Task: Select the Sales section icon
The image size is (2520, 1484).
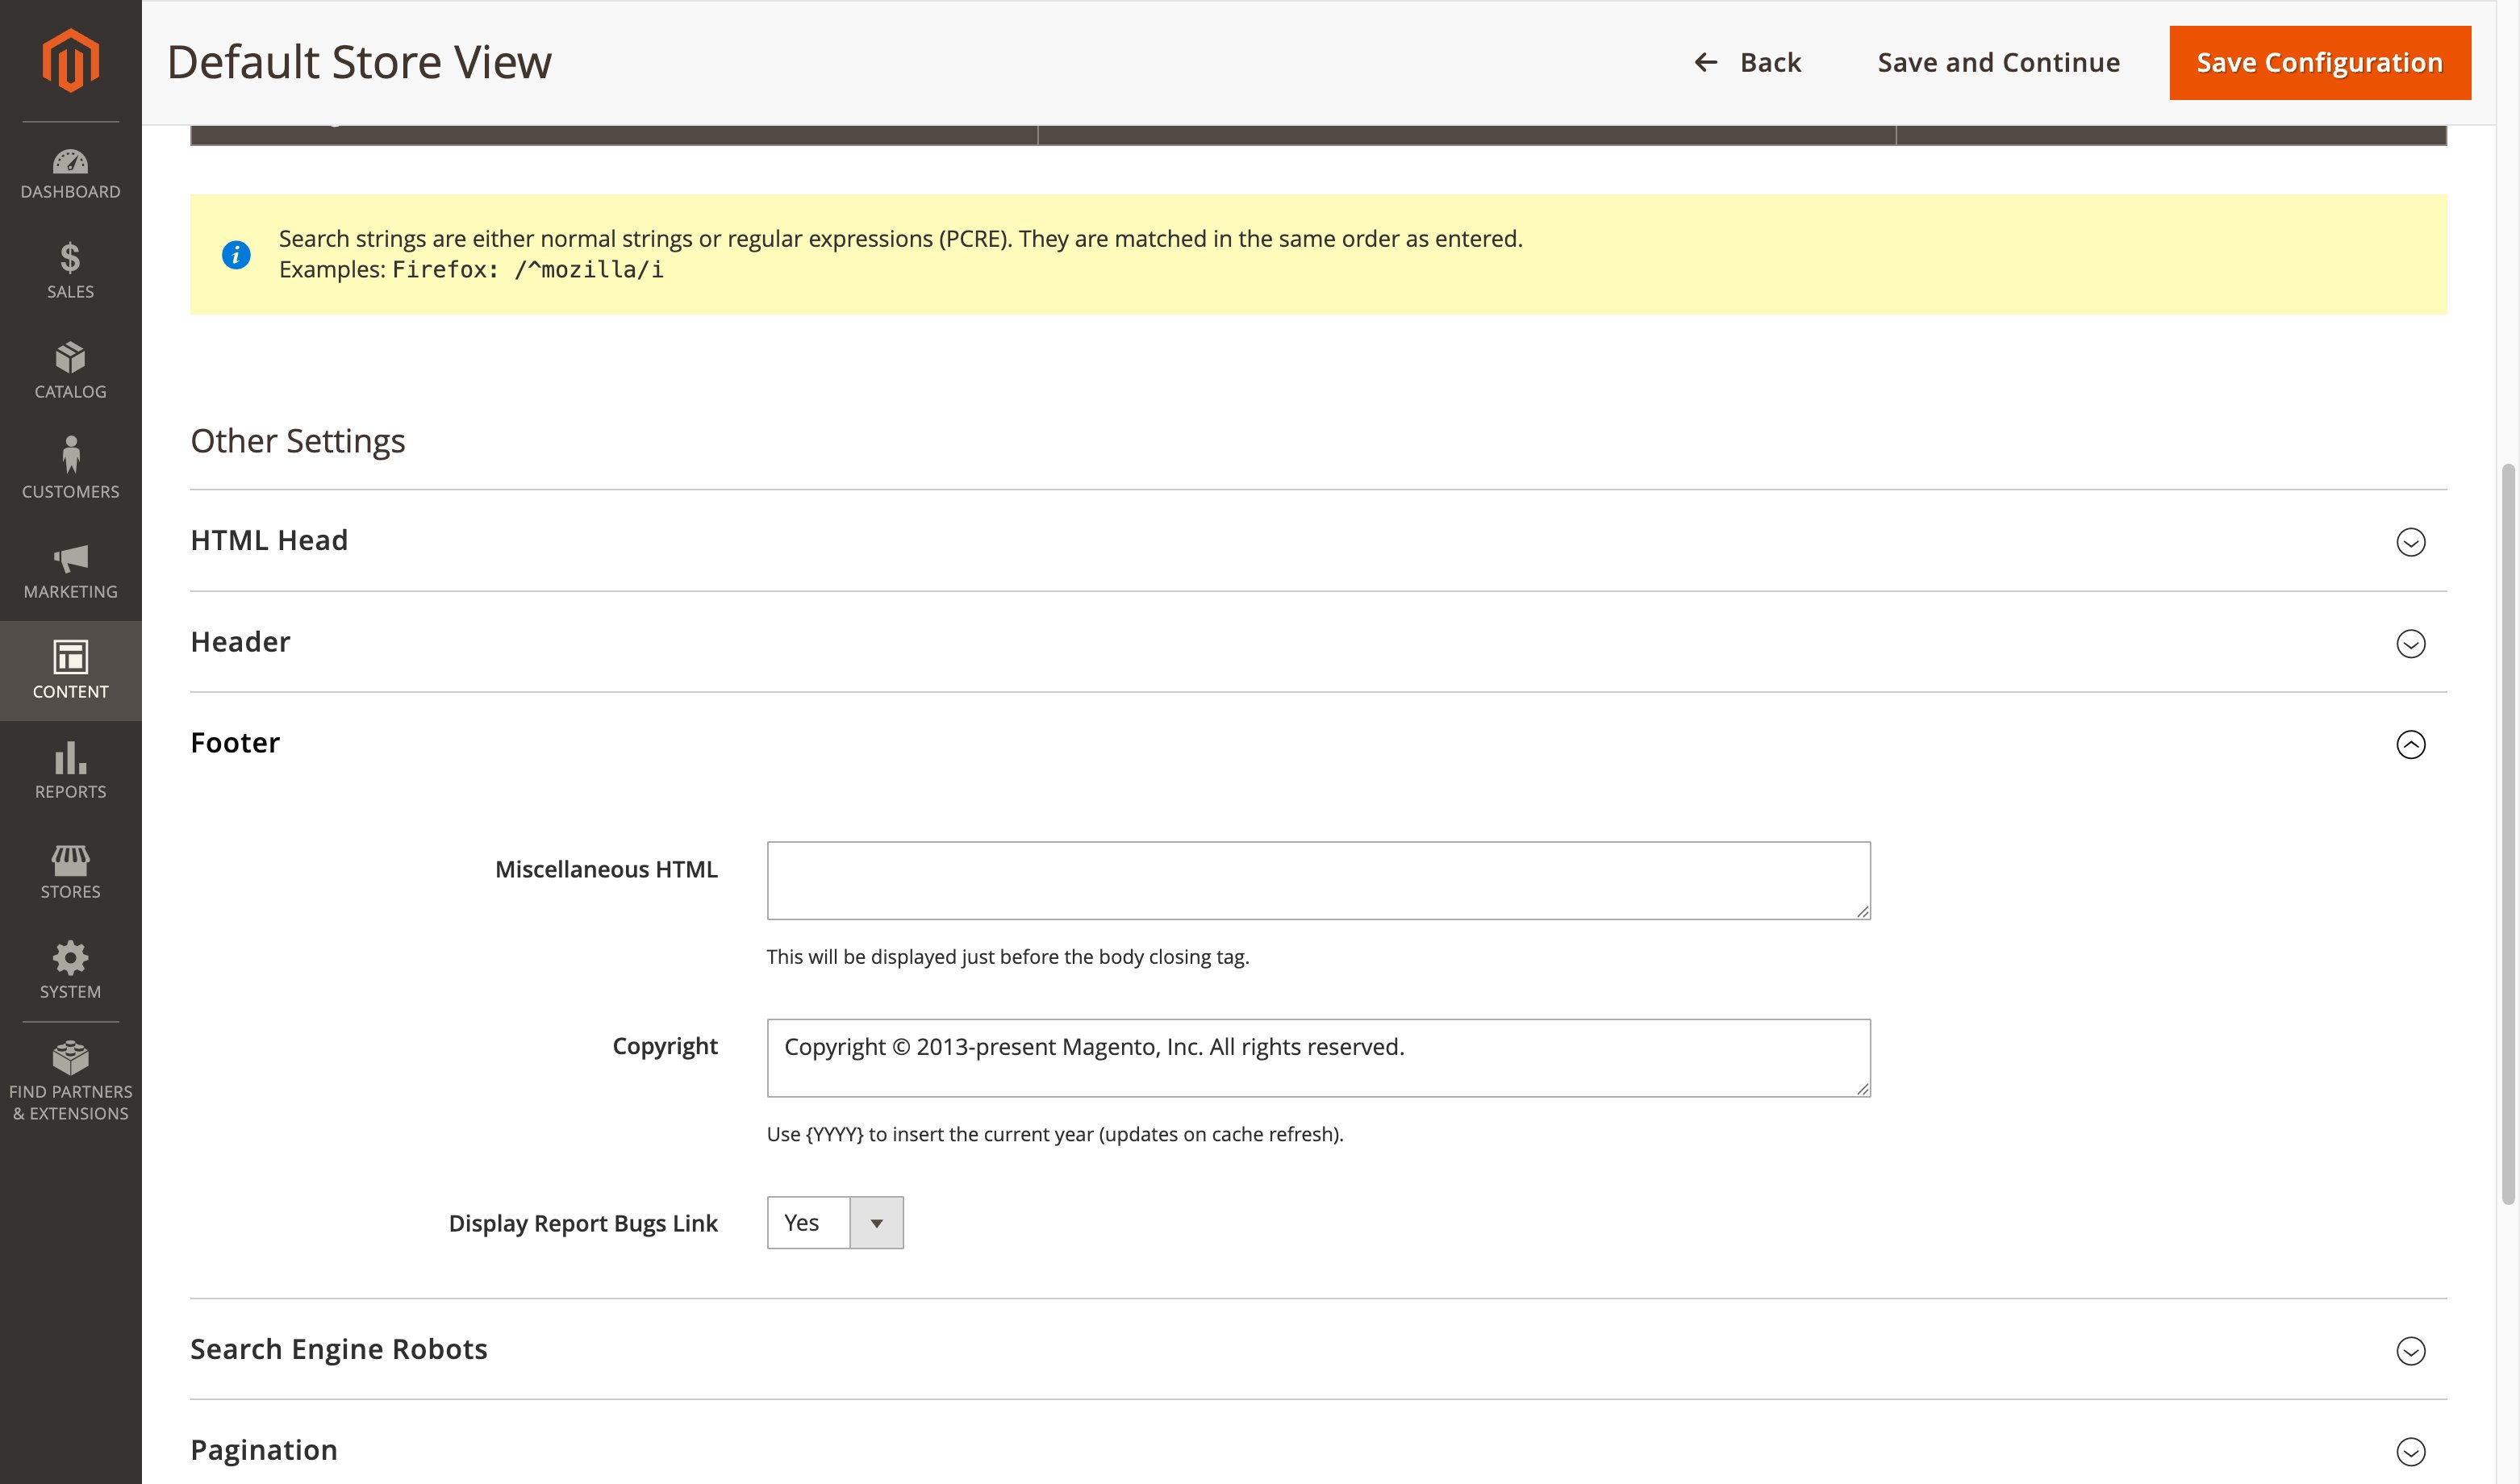Action: pyautogui.click(x=70, y=272)
